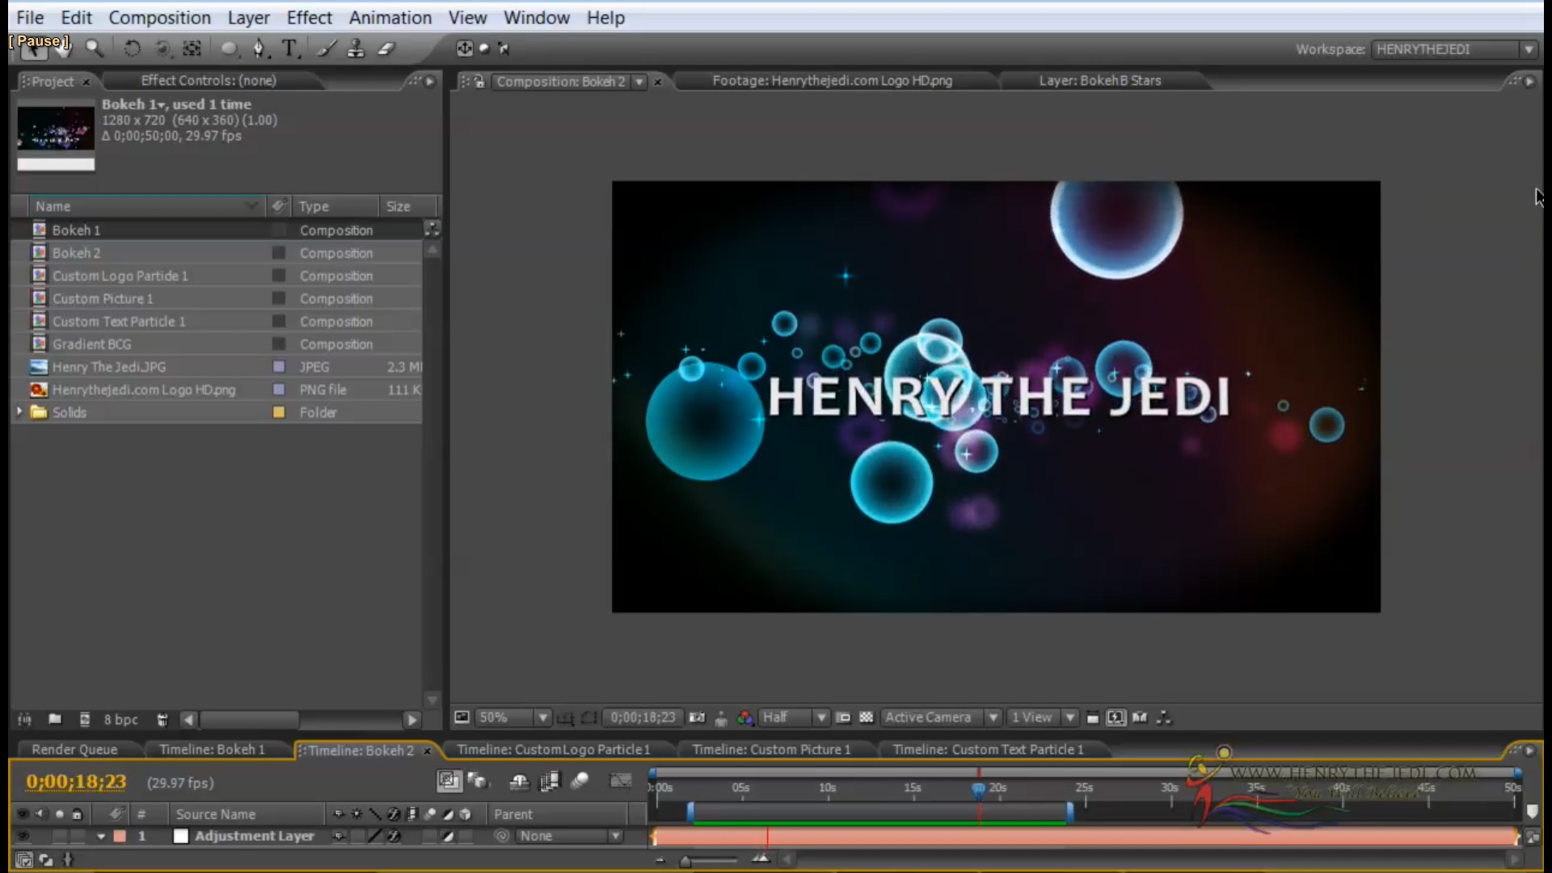This screenshot has width=1552, height=873.
Task: Open the Effect menu in menu bar
Action: coord(309,17)
